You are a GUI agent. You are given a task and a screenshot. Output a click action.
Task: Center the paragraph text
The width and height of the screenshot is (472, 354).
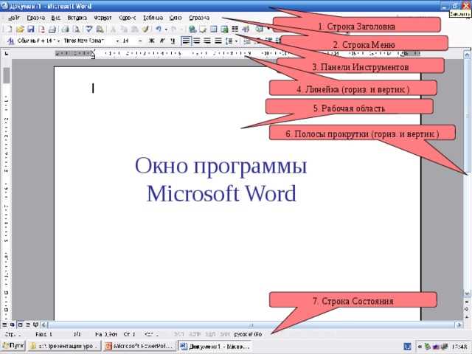pos(197,41)
